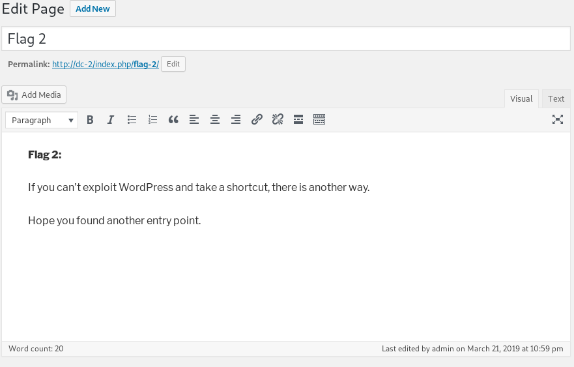Click the 'Word count: 20' status text
574x367 pixels.
coord(36,349)
